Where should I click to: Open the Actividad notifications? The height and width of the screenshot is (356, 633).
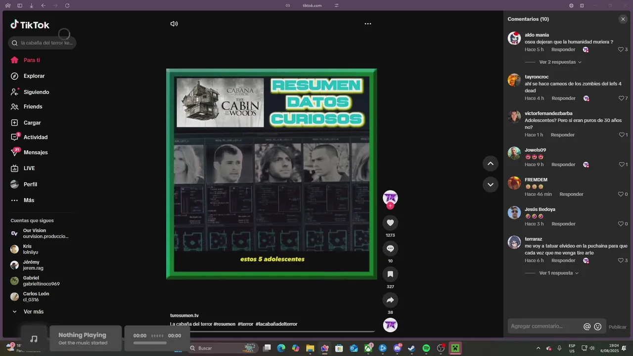[x=36, y=137]
